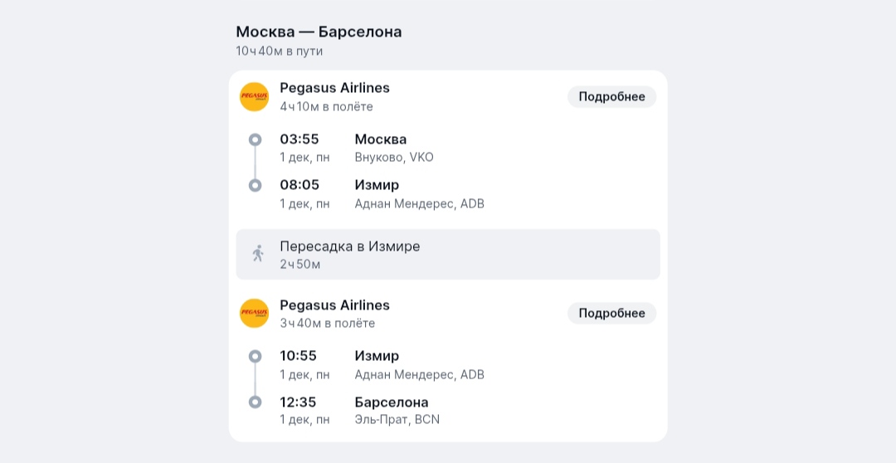Click the 08:05 Izmir arrival route dot
Image resolution: width=896 pixels, height=463 pixels.
coord(255,185)
